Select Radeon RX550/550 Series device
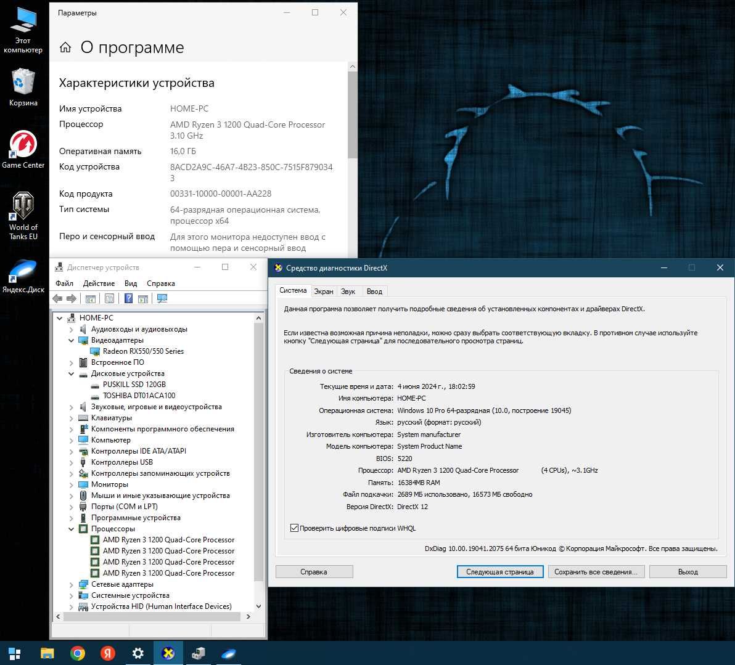 (x=143, y=351)
